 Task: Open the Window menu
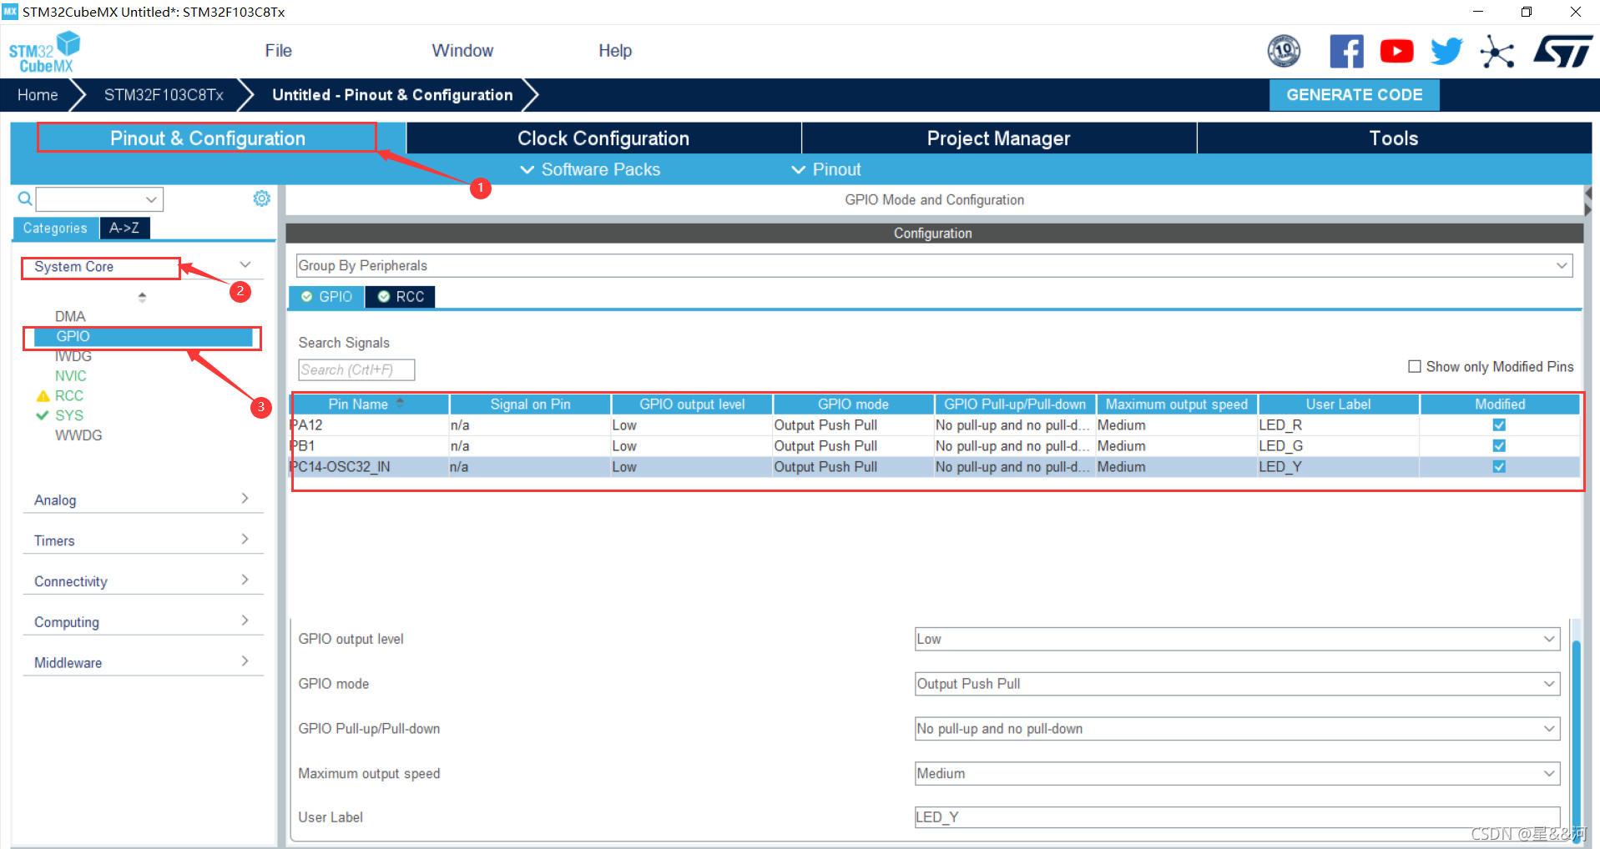click(462, 51)
